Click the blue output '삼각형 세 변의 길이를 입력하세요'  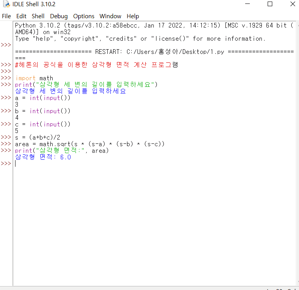(70, 91)
